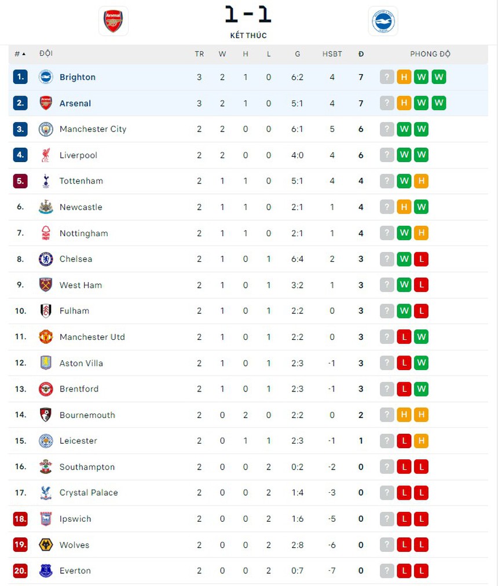This screenshot has width=498, height=586.
Task: Click the Wolves club badge
Action: 46,545
